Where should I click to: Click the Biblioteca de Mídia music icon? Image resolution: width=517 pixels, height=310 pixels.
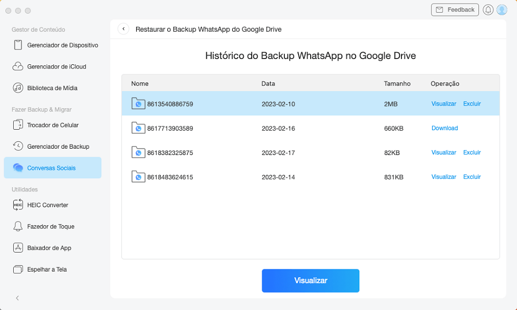click(x=18, y=88)
